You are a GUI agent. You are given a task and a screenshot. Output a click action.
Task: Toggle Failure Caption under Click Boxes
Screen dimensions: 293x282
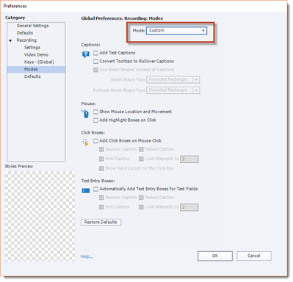pos(141,149)
